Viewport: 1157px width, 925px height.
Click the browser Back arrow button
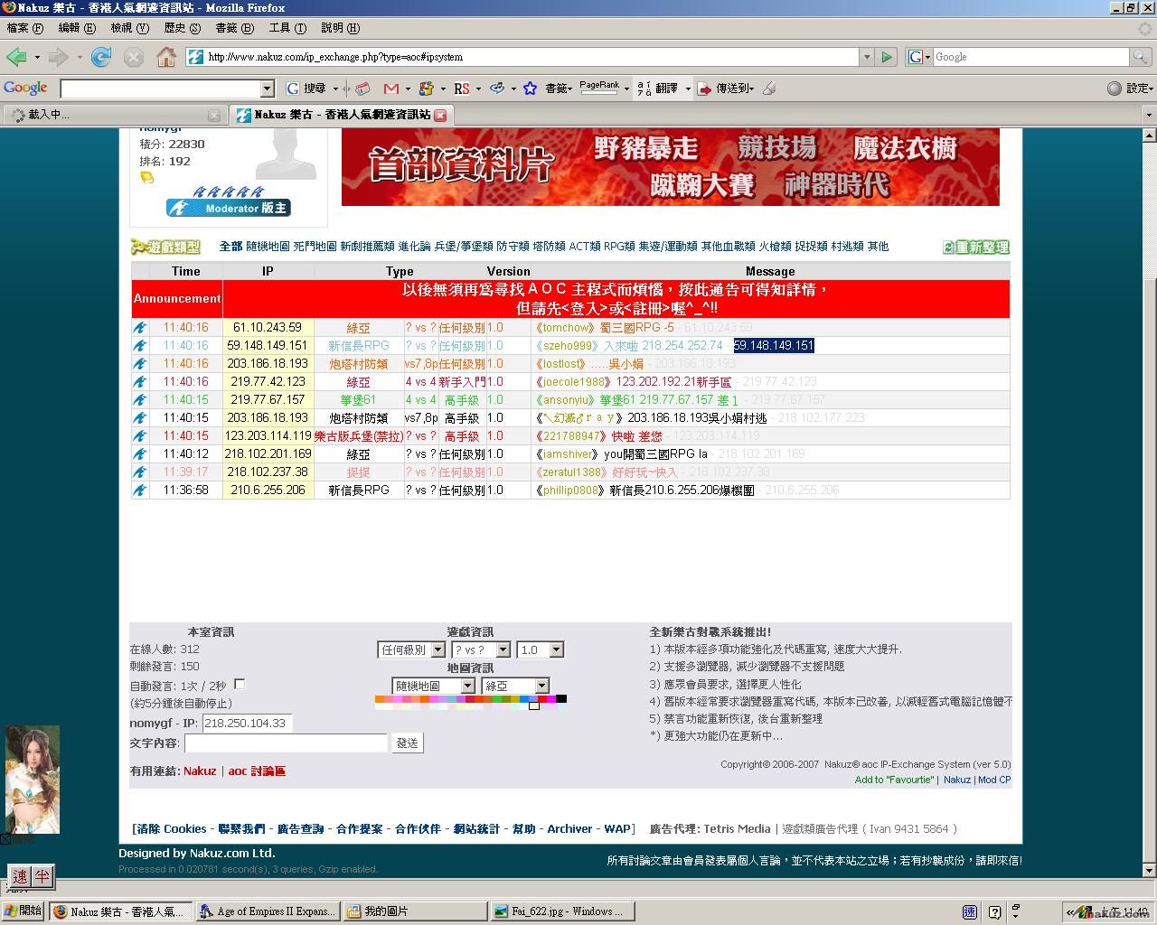pyautogui.click(x=16, y=57)
